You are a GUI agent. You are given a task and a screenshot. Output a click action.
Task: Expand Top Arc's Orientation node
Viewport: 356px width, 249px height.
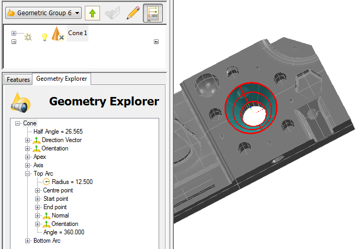[x=38, y=224]
